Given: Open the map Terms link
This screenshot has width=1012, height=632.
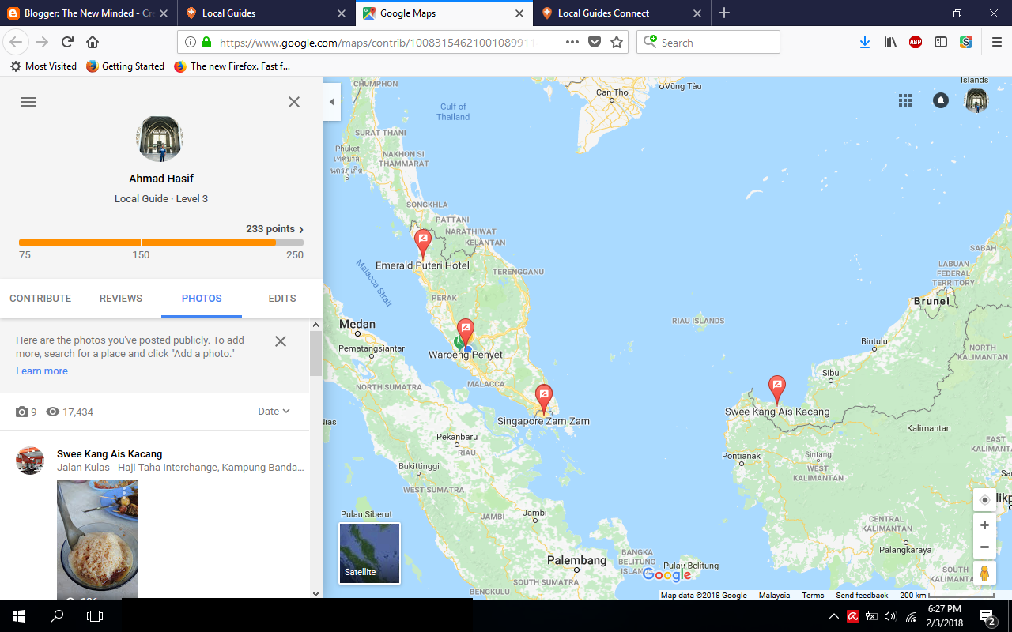Looking at the screenshot, I should pyautogui.click(x=813, y=596).
